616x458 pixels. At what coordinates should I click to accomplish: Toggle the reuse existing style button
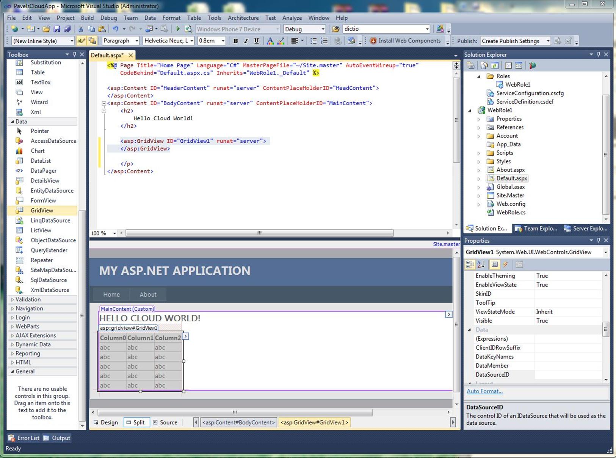pos(92,41)
